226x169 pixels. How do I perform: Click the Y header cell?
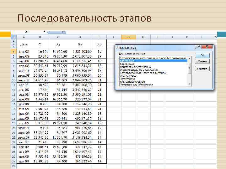pyautogui.click(x=40, y=44)
